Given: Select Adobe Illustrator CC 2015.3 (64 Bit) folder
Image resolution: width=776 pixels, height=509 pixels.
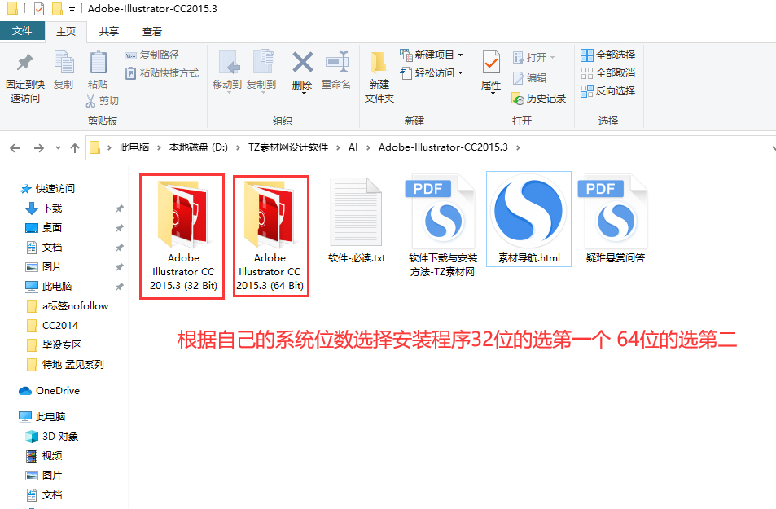Looking at the screenshot, I should pos(270,236).
